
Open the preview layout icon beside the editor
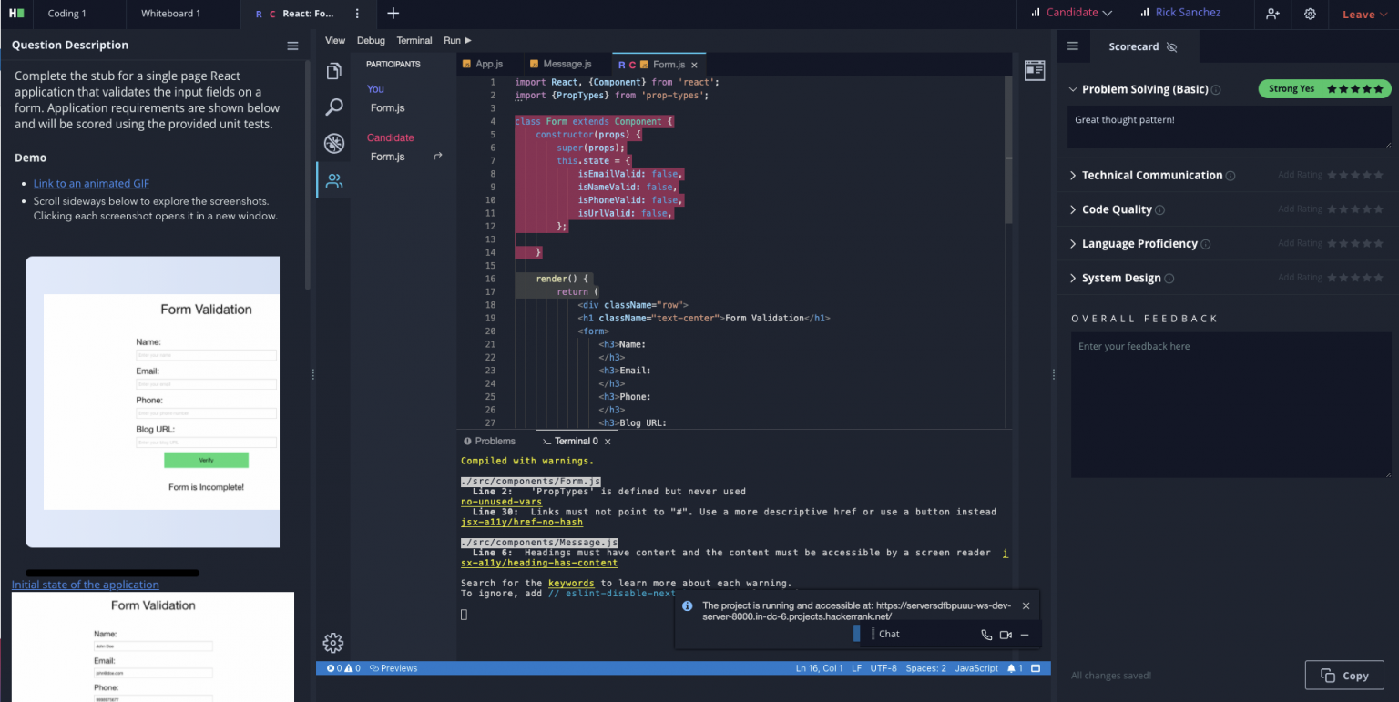click(1035, 71)
